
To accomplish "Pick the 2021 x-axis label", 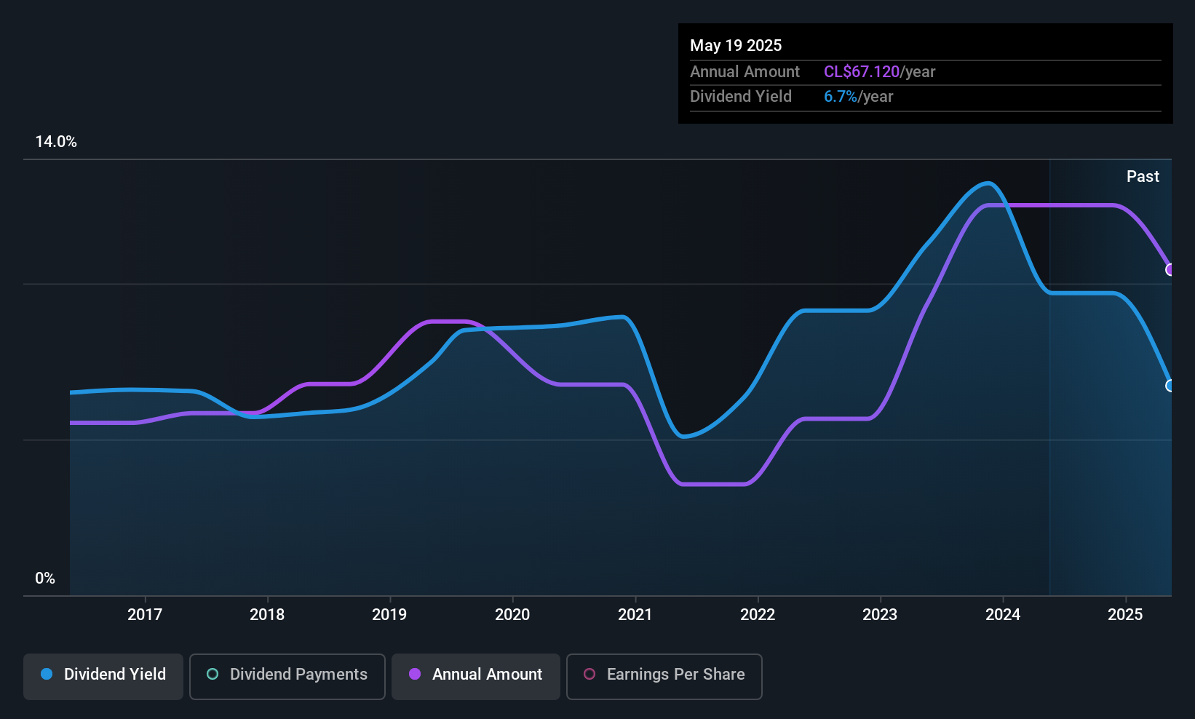I will (635, 615).
